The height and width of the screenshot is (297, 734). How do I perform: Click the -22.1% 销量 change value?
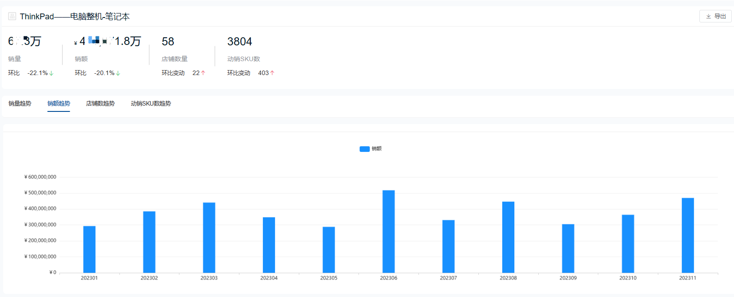[x=37, y=73]
